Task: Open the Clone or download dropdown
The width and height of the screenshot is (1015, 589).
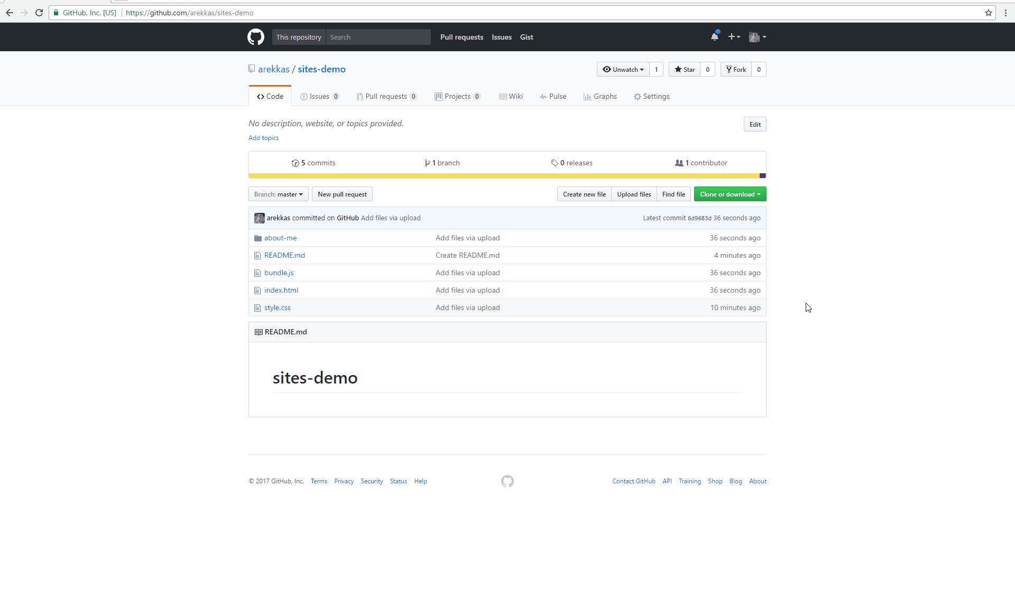Action: point(730,194)
